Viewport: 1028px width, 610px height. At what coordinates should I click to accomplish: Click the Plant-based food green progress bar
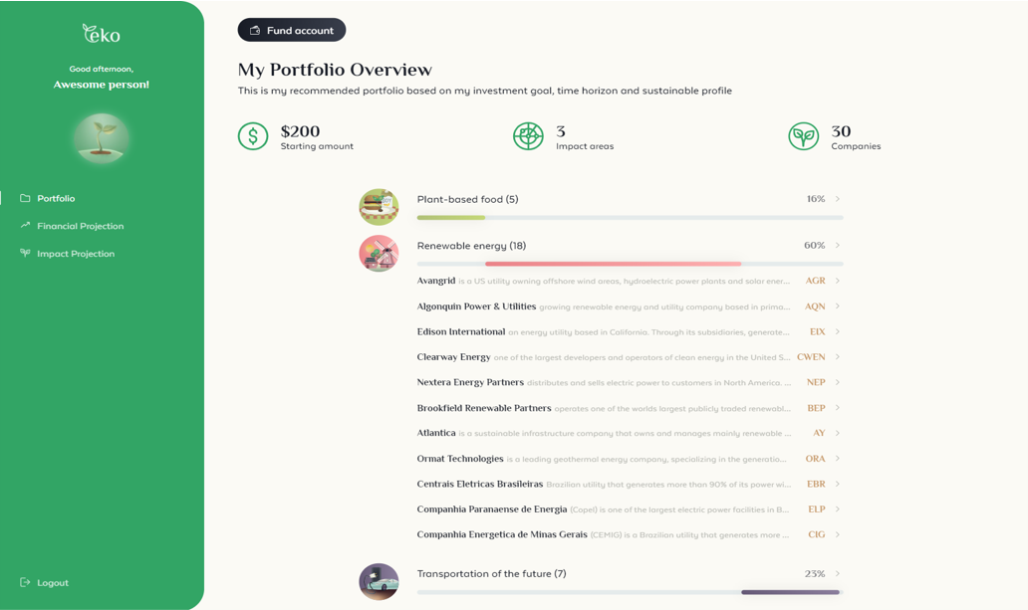coord(451,218)
